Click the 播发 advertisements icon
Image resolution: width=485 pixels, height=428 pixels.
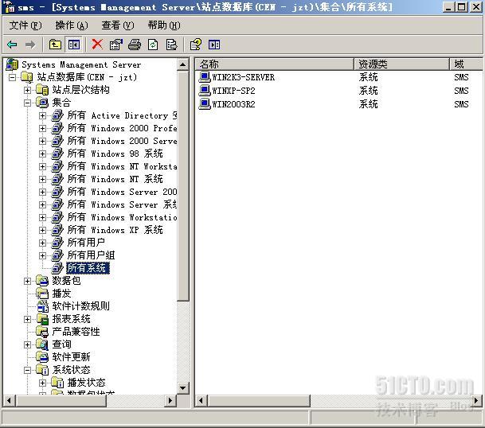tap(42, 294)
